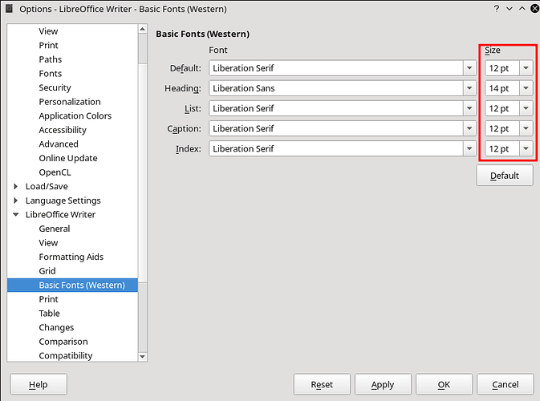Select View under LibreOffice section
Image resolution: width=540 pixels, height=401 pixels.
tap(48, 31)
